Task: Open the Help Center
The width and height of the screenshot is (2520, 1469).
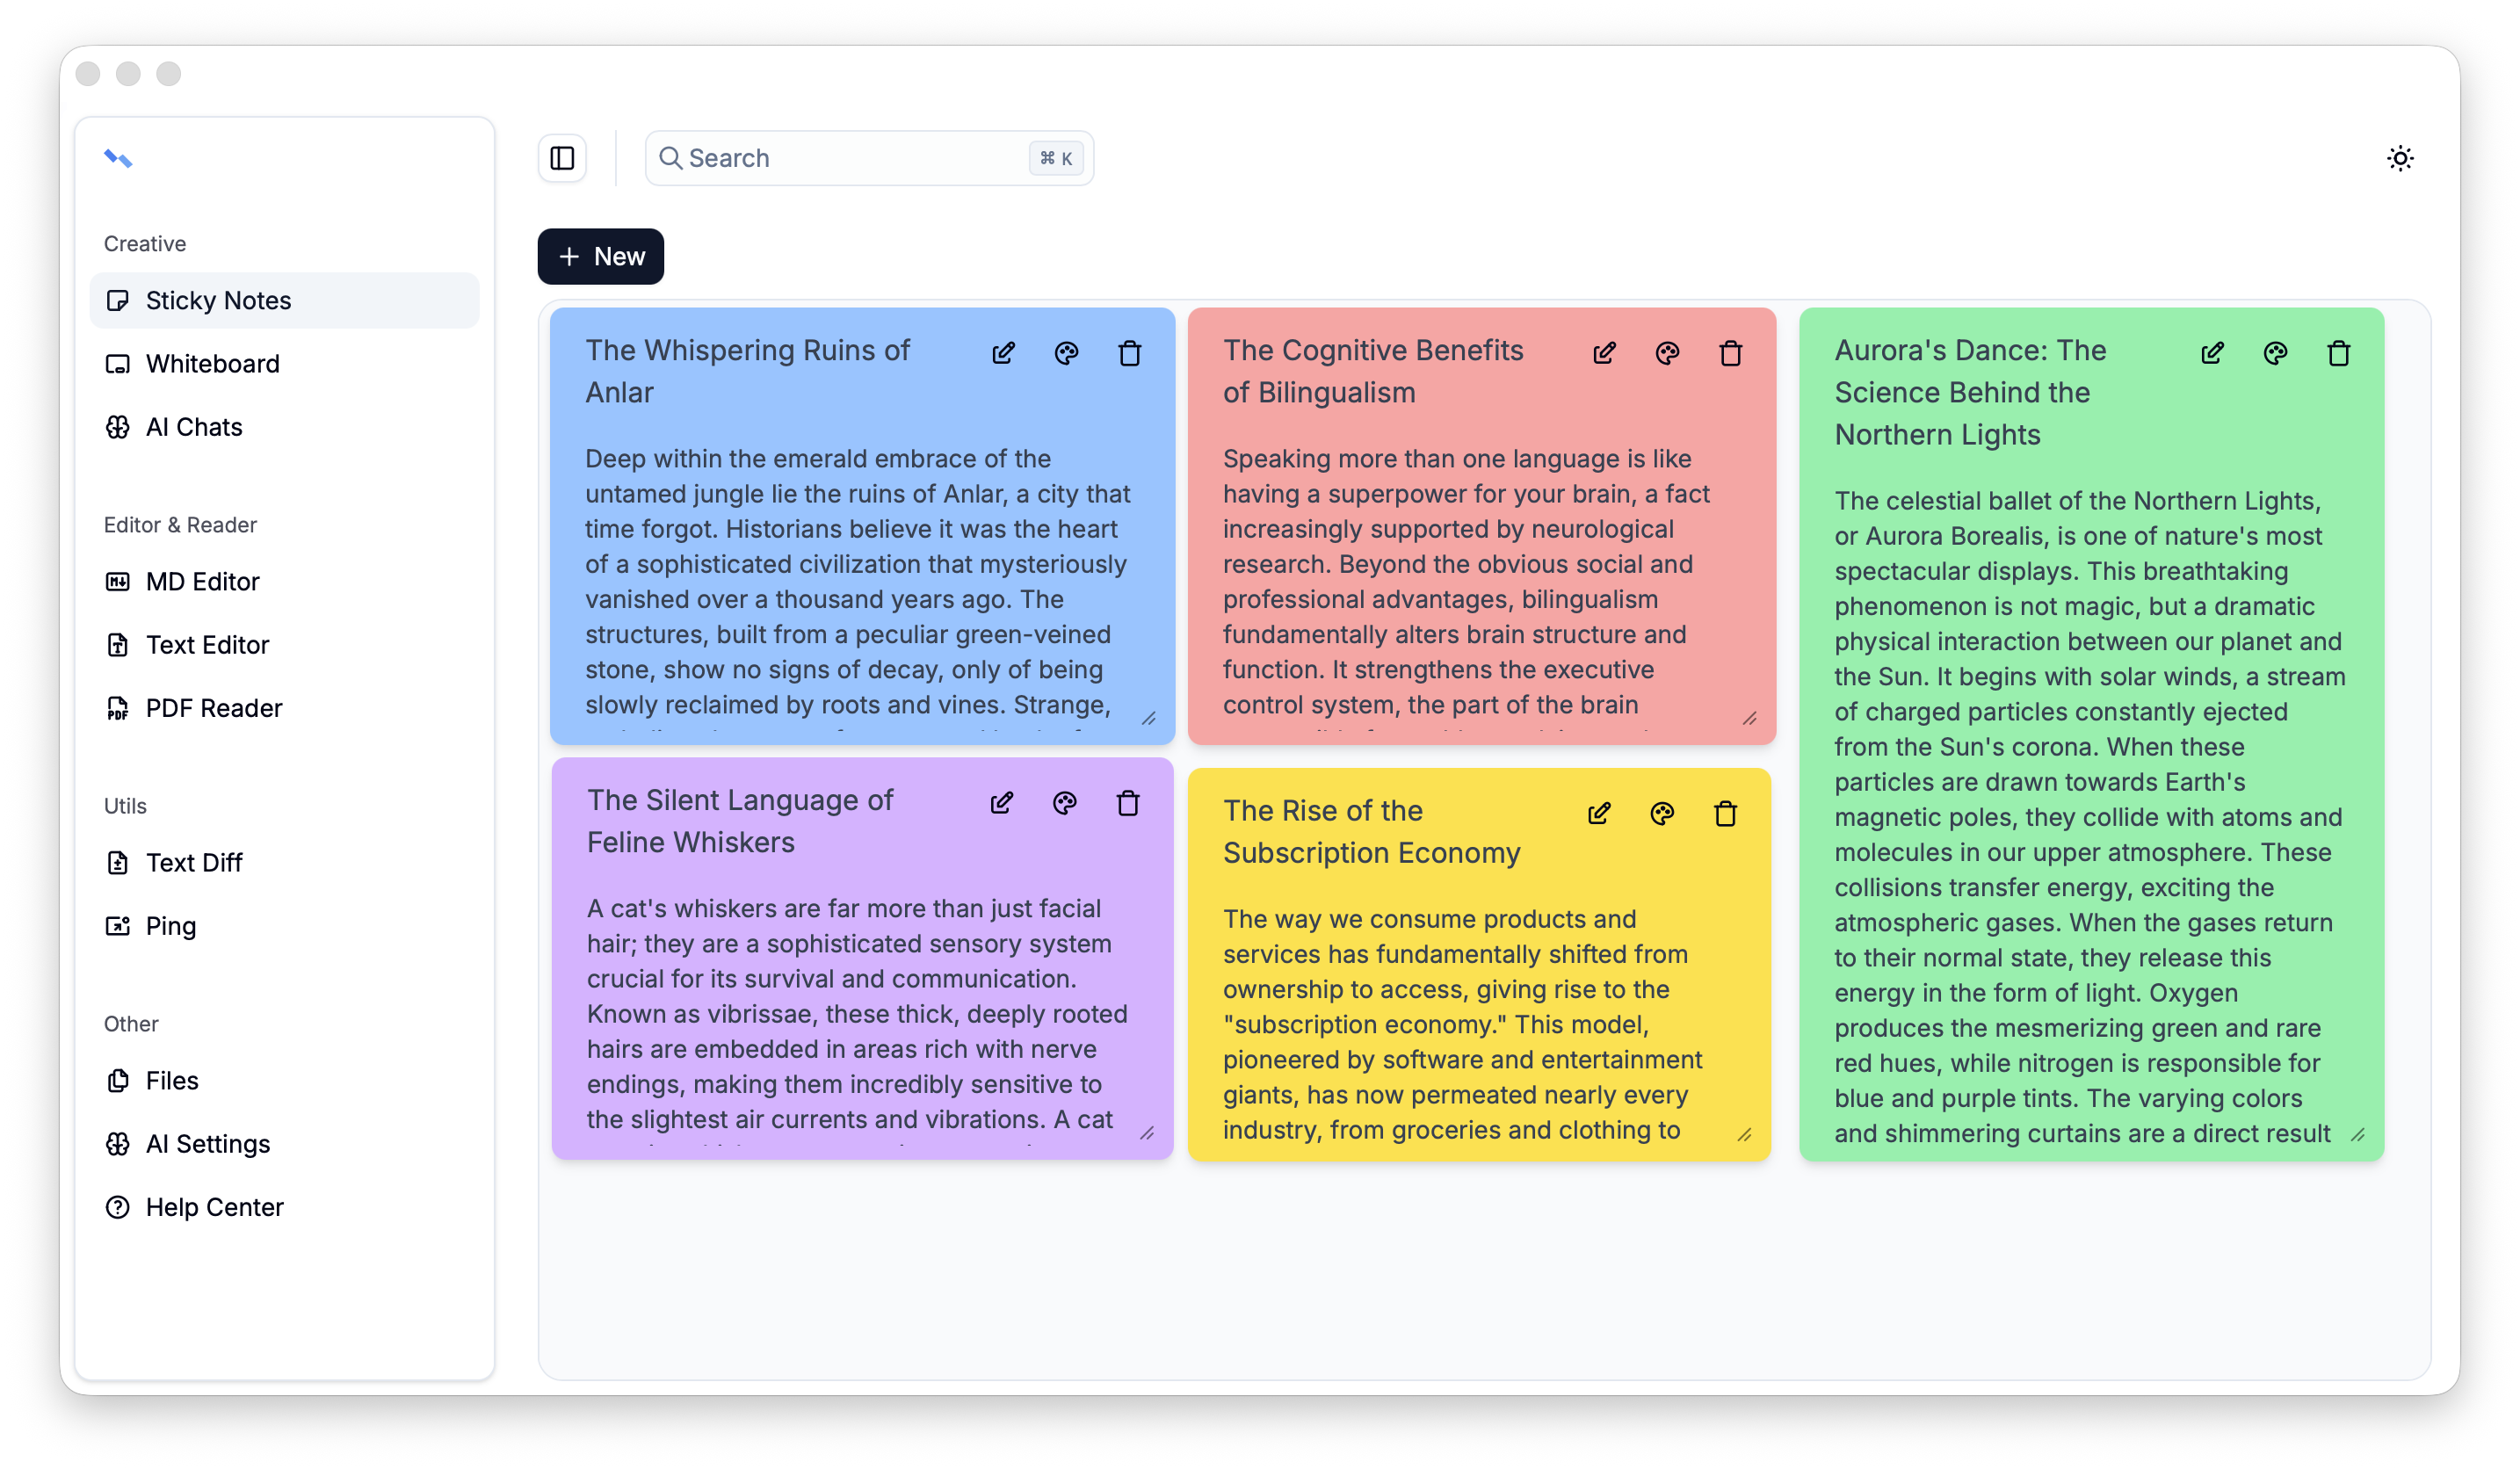Action: click(x=214, y=1207)
